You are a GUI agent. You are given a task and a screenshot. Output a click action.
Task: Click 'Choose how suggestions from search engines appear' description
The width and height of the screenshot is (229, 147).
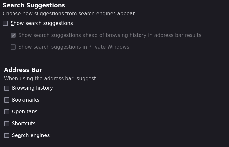(69, 14)
